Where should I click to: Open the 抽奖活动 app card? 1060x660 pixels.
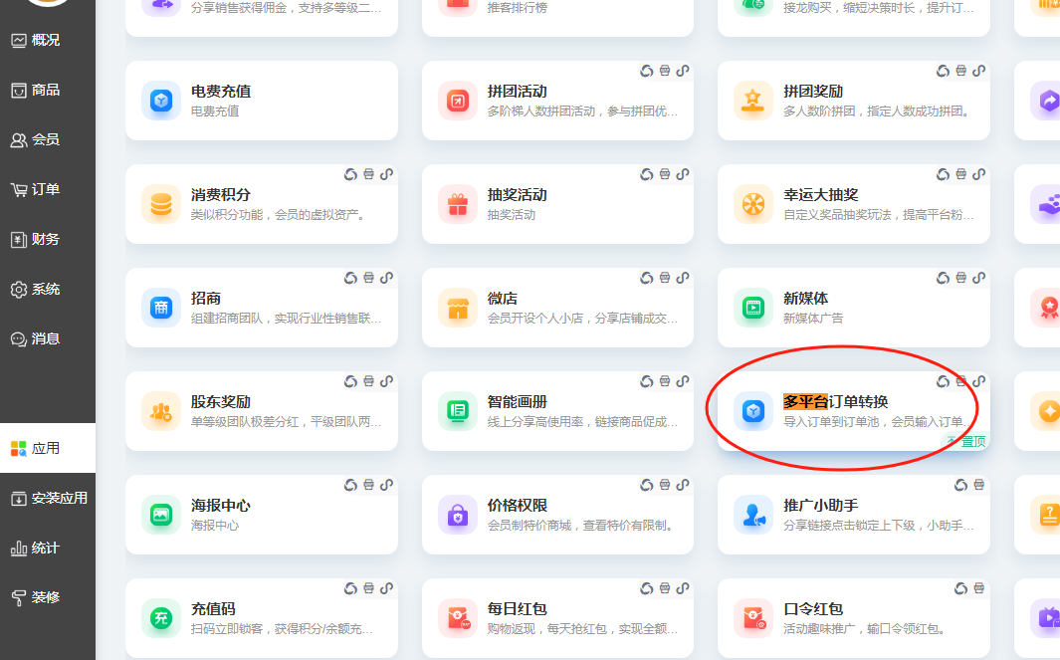tap(557, 204)
